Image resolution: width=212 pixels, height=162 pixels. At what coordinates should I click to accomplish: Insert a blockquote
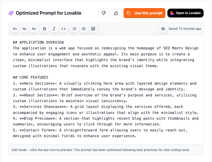click(93, 29)
